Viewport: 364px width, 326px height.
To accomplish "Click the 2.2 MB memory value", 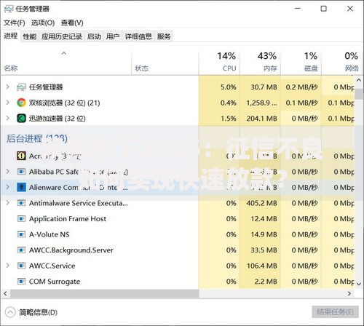I will pyautogui.click(x=266, y=282).
